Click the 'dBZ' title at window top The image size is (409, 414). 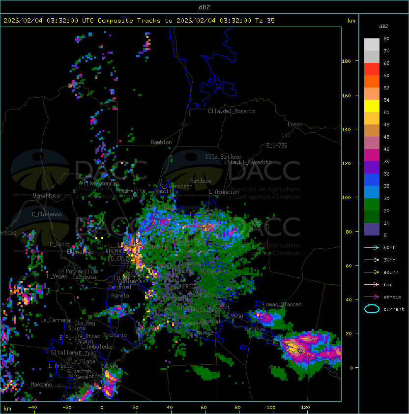[204, 7]
